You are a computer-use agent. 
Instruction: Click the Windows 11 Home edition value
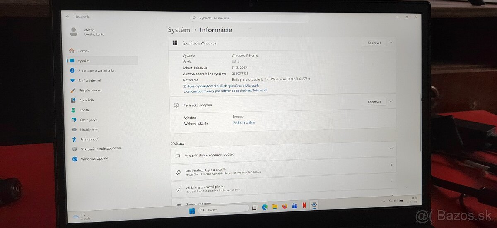click(x=245, y=55)
